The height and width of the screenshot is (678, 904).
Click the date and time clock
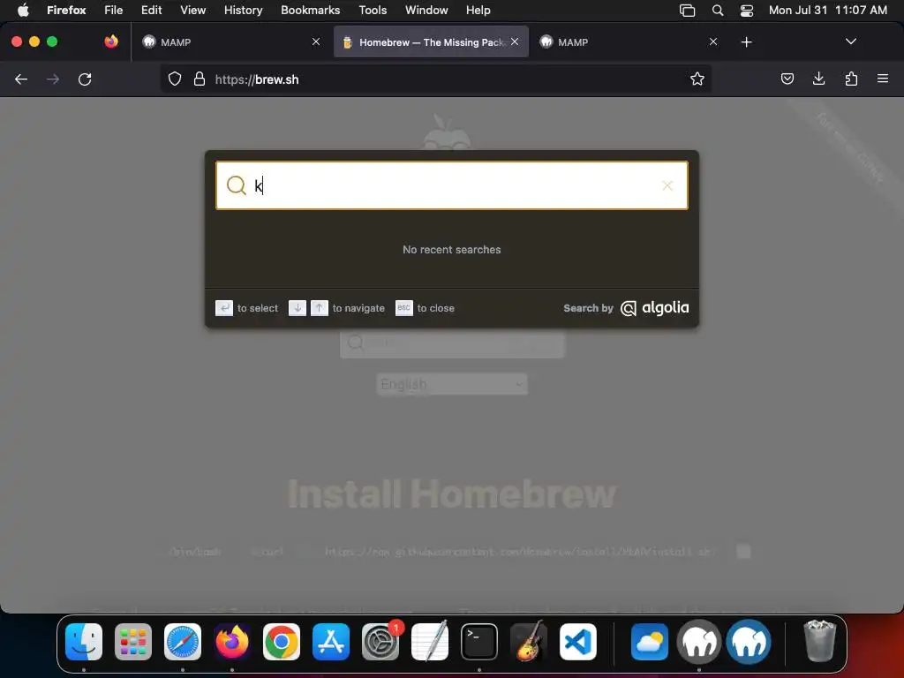[827, 10]
